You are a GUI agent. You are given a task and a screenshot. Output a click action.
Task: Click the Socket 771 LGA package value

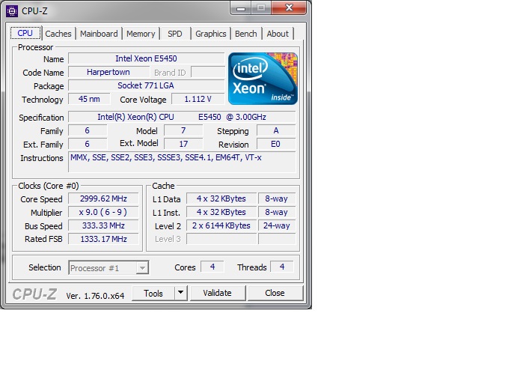147,86
